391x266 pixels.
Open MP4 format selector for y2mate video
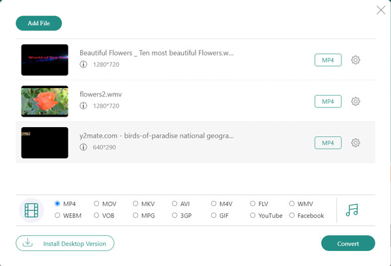click(328, 143)
